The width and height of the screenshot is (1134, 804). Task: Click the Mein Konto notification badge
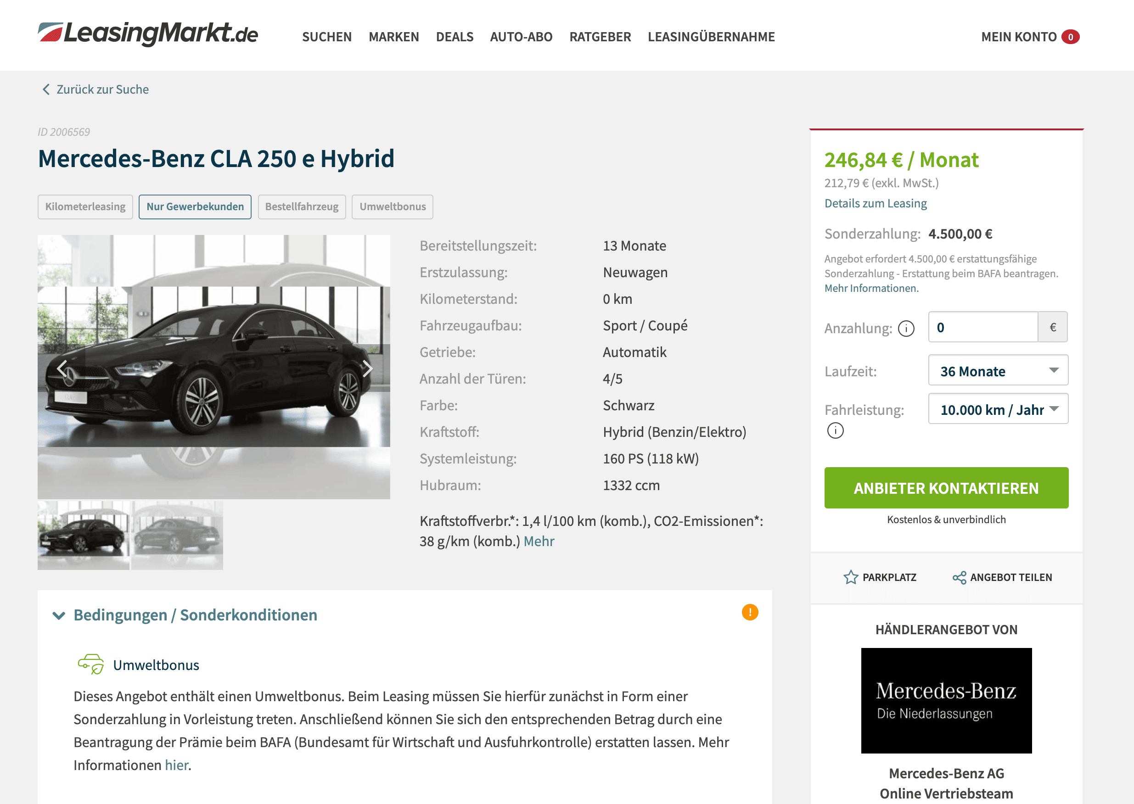click(1070, 37)
